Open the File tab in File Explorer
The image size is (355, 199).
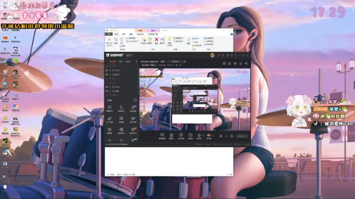tap(109, 34)
